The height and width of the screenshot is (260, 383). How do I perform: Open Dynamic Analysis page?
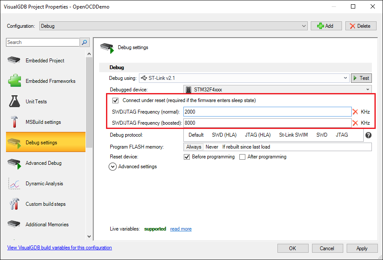(x=46, y=184)
